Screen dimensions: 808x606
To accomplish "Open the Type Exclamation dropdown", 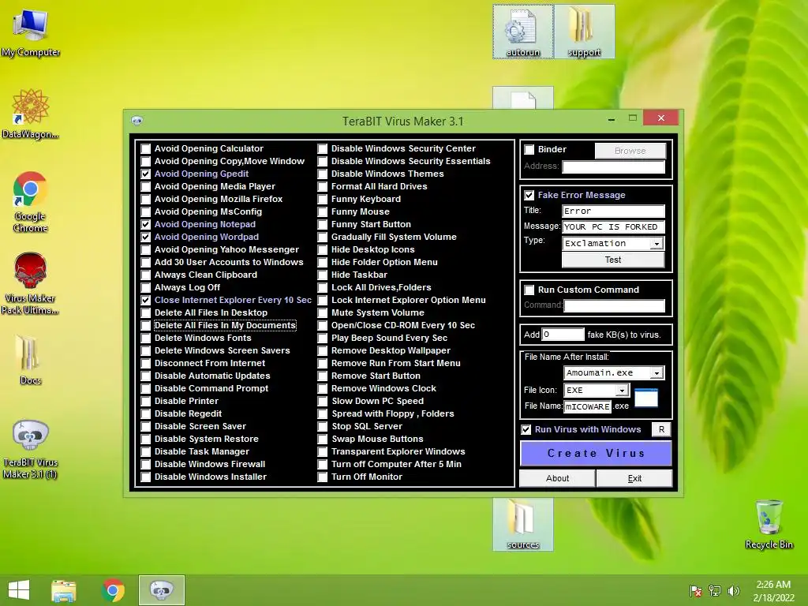I will pos(656,244).
